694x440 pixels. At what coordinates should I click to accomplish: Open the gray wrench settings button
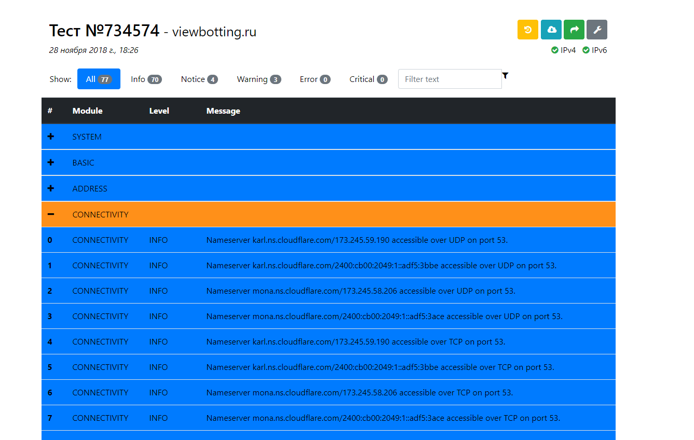[x=596, y=30]
